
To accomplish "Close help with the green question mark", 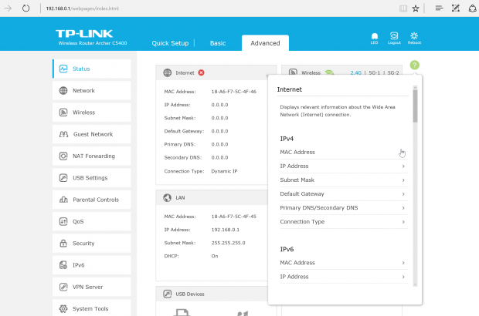I will point(415,65).
